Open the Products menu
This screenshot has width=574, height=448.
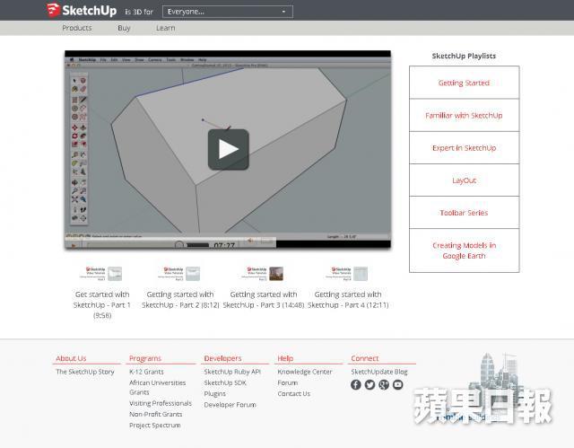click(x=77, y=28)
